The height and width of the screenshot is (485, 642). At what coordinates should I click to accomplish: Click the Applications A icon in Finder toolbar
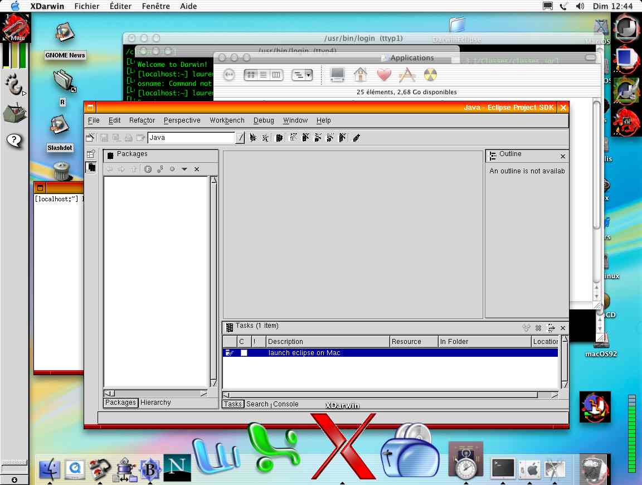407,75
